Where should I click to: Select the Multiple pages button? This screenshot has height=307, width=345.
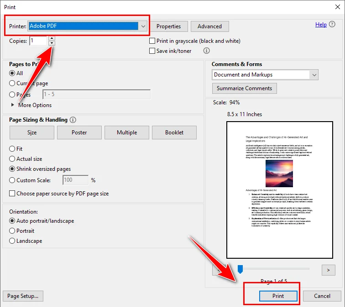(x=127, y=133)
